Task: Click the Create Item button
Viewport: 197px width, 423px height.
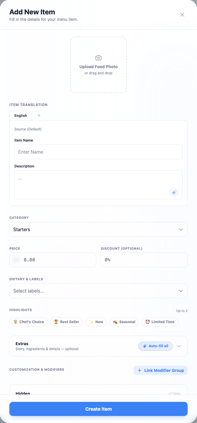Action: (x=98, y=409)
